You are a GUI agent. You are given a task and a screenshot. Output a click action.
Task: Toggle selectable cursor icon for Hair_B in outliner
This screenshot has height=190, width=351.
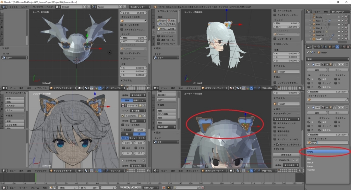point(342,28)
